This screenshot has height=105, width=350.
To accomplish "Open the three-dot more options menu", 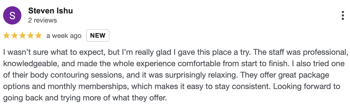I will (343, 16).
